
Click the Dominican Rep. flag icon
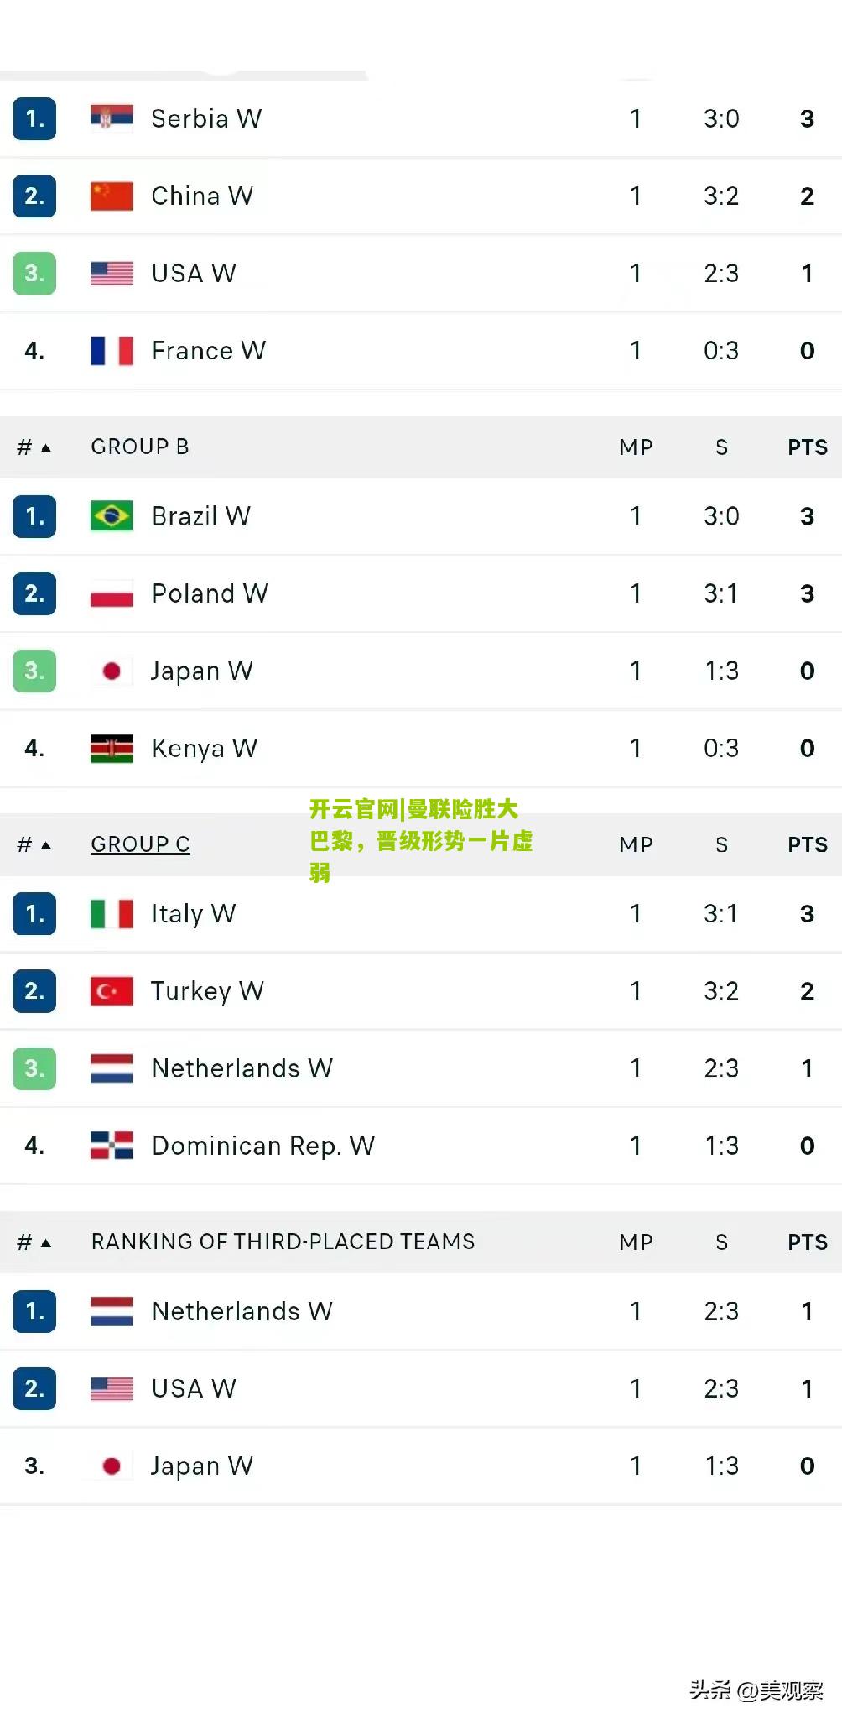pyautogui.click(x=112, y=1145)
